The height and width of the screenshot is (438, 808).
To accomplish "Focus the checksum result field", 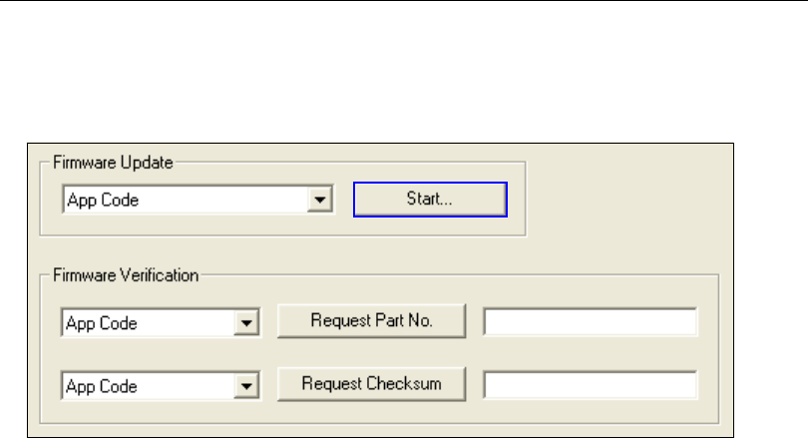I will pos(591,385).
